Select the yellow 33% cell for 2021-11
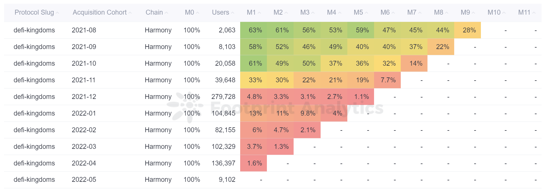Image resolution: width=549 pixels, height=191 pixels. point(255,80)
